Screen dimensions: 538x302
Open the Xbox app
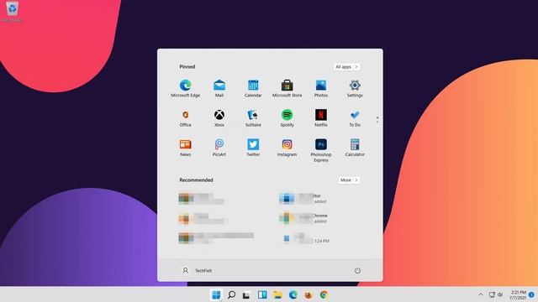219,118
